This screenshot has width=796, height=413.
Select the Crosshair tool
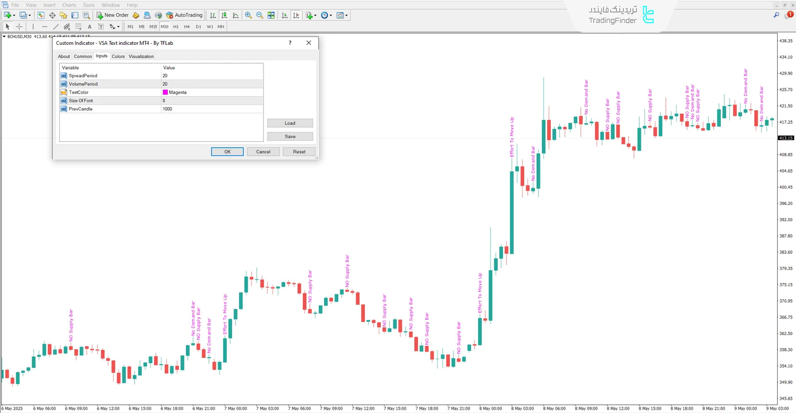(x=19, y=27)
